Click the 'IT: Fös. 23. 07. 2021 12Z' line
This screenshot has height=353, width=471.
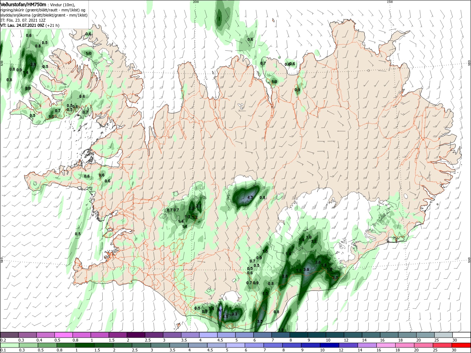click(x=22, y=20)
